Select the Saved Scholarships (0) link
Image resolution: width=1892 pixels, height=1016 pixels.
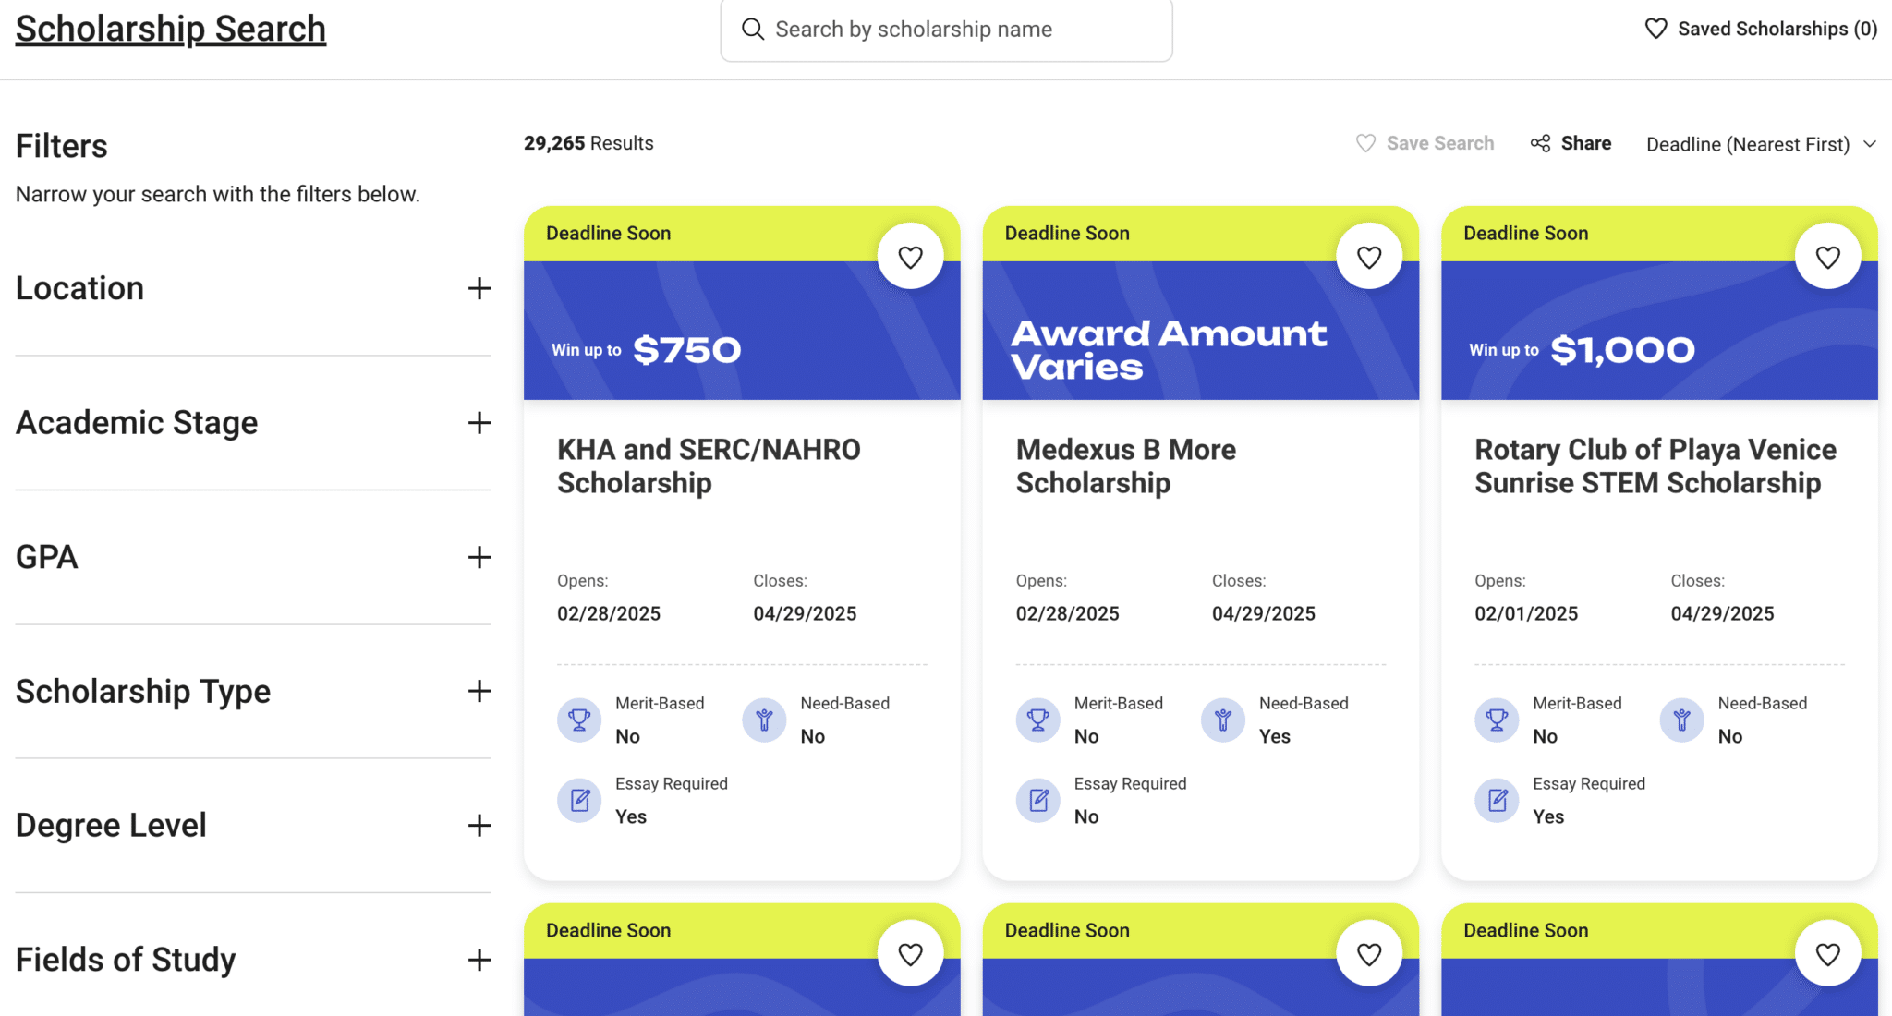coord(1774,29)
